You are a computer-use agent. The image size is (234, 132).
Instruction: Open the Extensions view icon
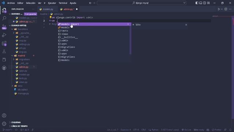(x=4, y=43)
